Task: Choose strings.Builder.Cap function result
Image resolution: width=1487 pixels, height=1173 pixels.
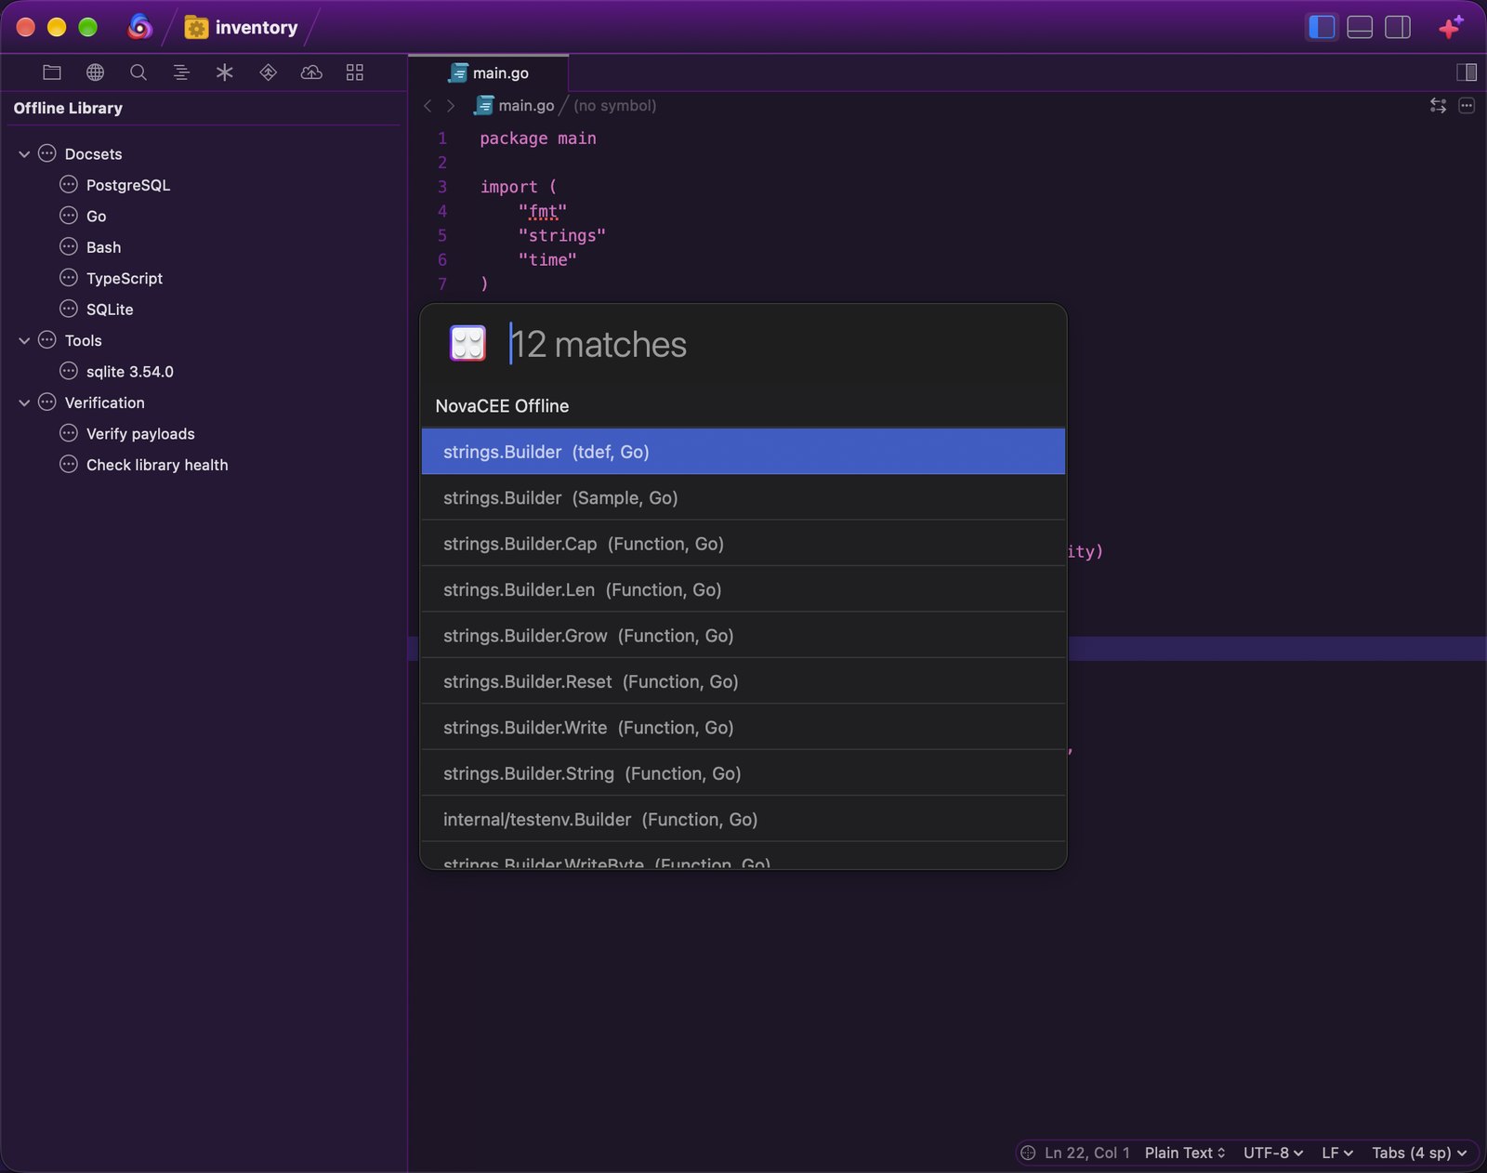Action: [x=743, y=544]
